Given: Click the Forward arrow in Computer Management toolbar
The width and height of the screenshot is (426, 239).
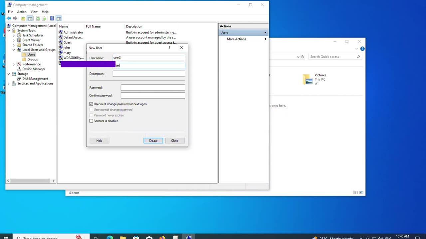Looking at the screenshot, I should (x=15, y=18).
